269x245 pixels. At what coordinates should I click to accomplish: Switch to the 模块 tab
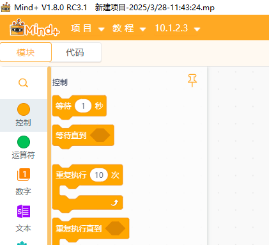[26, 52]
